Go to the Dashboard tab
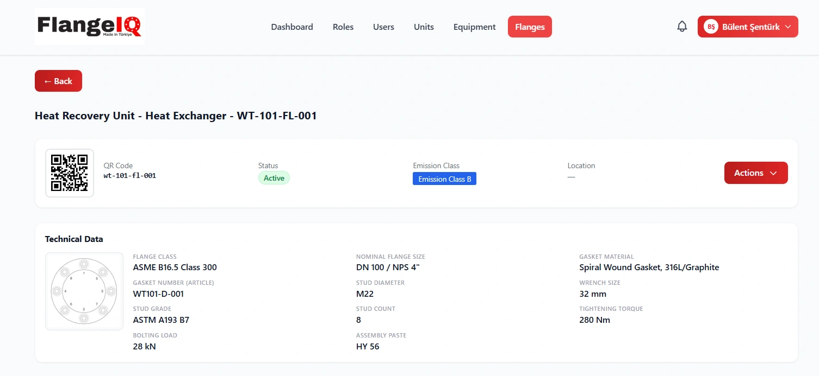819x376 pixels. pos(292,27)
